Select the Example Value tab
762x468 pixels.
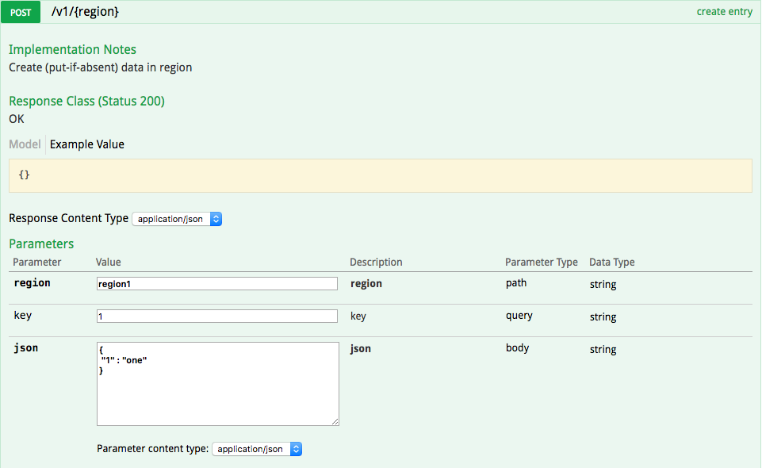[87, 144]
